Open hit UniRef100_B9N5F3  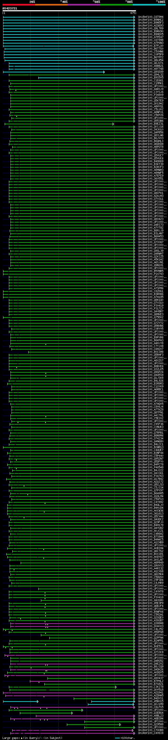pyautogui.click(x=151, y=23)
